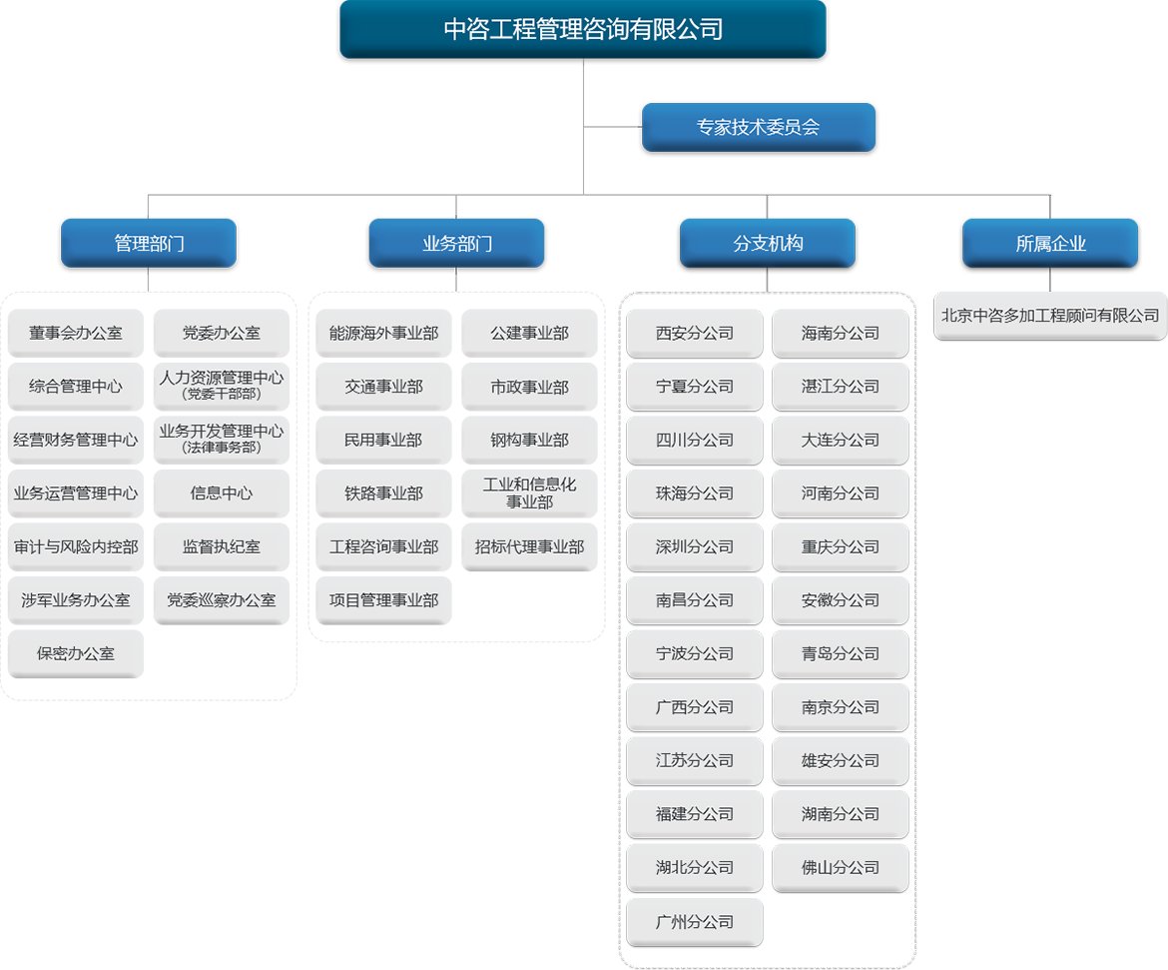Viewport: 1168px width, 970px height.
Task: Select 雄安分公司
Action: pyautogui.click(x=841, y=760)
